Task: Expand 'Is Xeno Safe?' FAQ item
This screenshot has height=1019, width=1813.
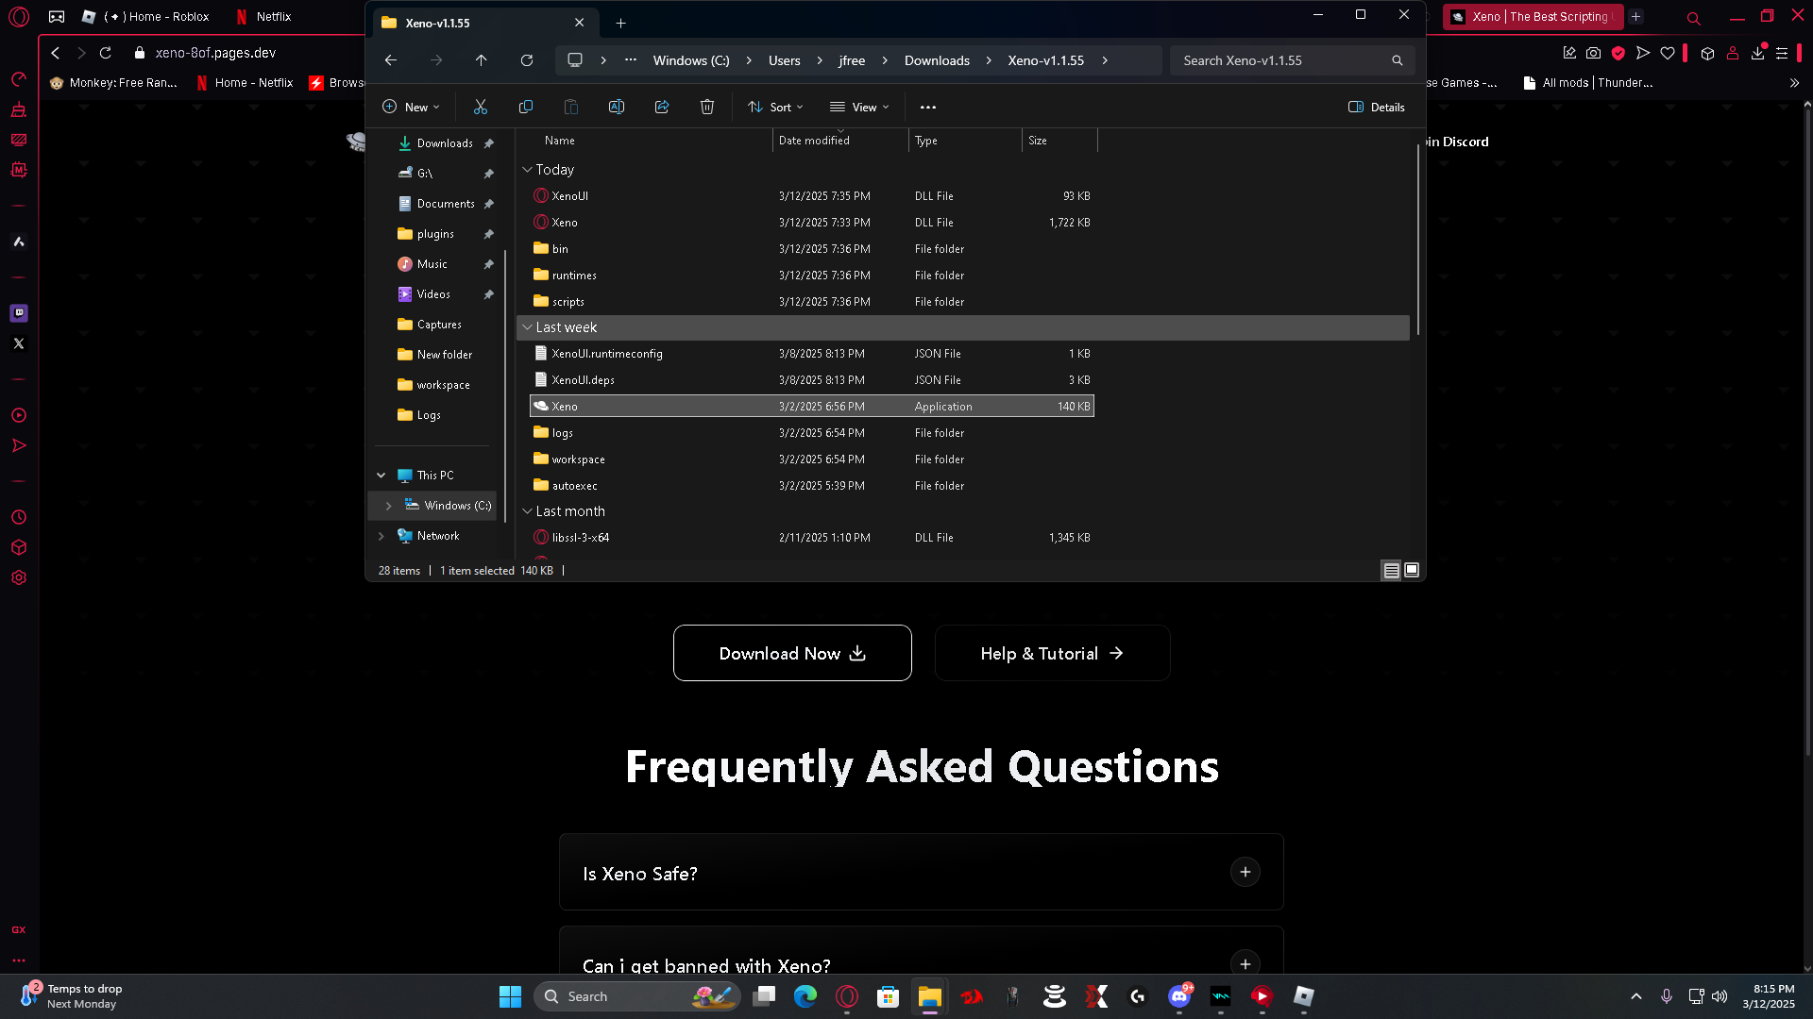Action: (x=1245, y=872)
